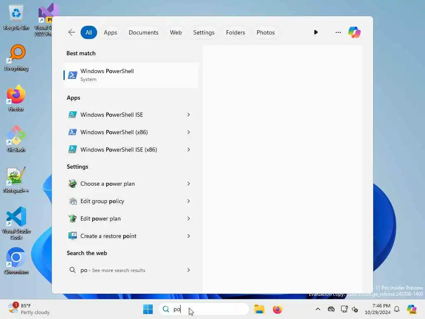Viewport: 425px width, 319px height.
Task: Open the notifications bell icon
Action: (x=397, y=309)
